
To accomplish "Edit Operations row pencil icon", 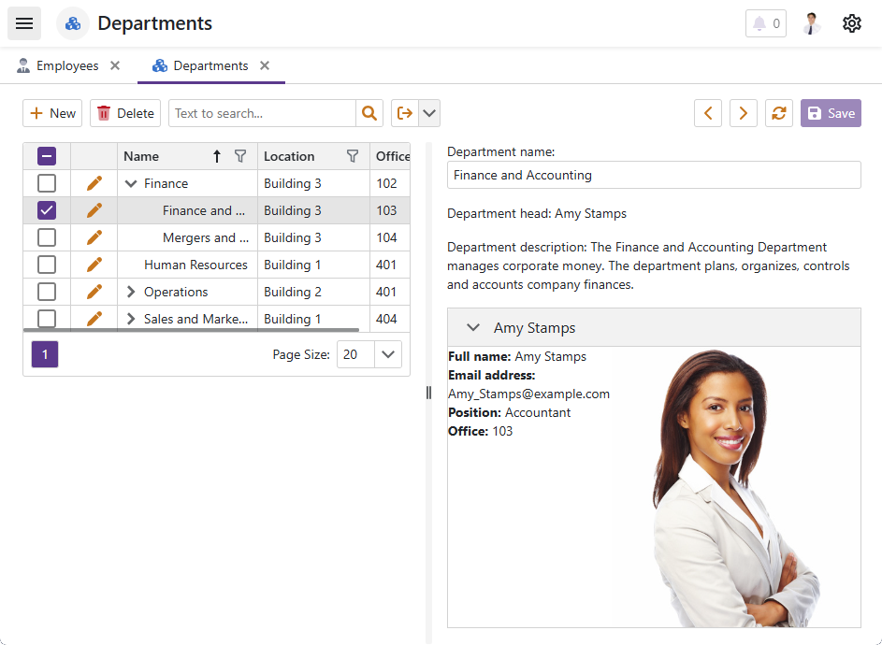I will tap(94, 292).
